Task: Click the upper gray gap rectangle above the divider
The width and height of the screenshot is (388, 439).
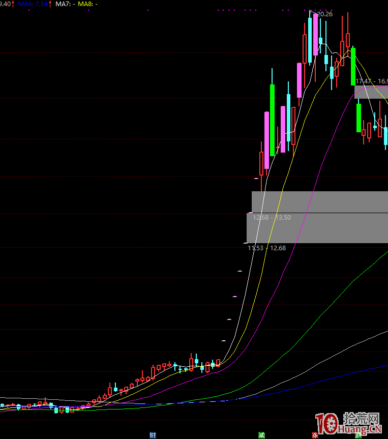Action: 319,202
